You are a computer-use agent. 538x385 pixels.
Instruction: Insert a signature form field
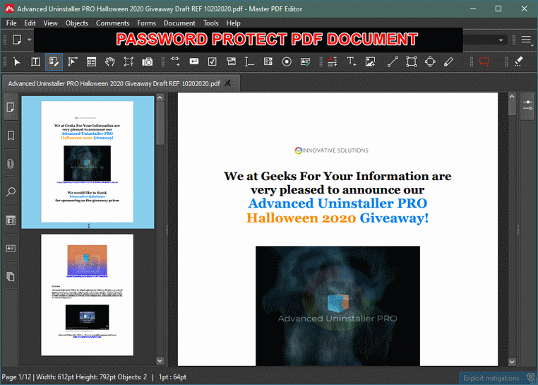pos(305,62)
